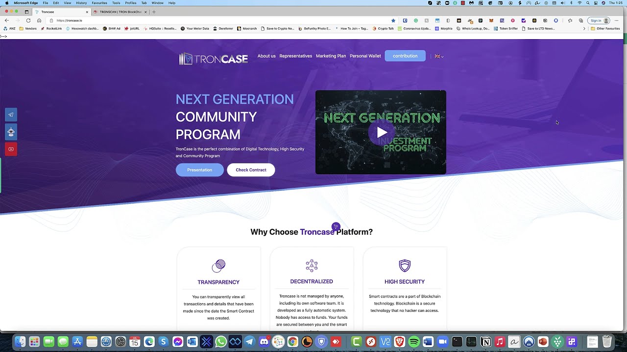Image resolution: width=627 pixels, height=352 pixels.
Task: Open the ANZ bookmark
Action: tap(9, 28)
